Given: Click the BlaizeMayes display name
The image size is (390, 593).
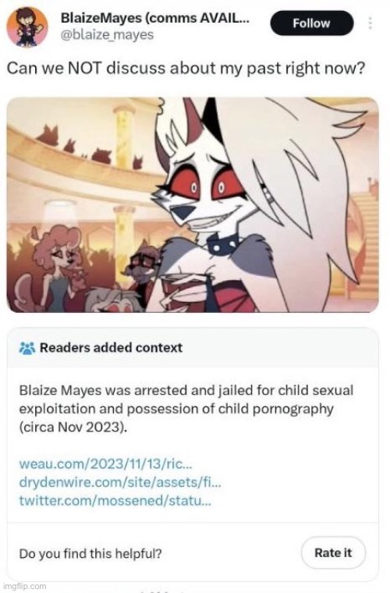Looking at the screenshot, I should coord(155,17).
